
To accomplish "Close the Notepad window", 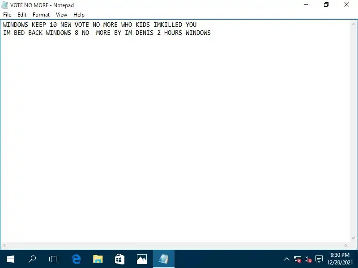I will [347, 5].
